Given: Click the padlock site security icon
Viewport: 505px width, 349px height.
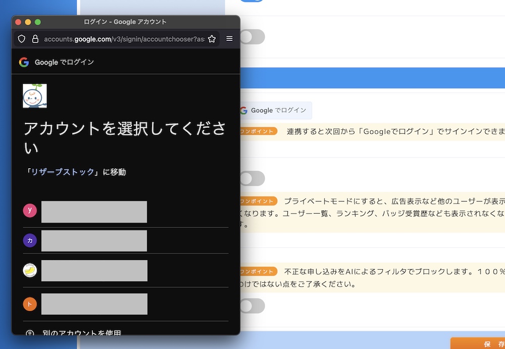Looking at the screenshot, I should click(35, 39).
